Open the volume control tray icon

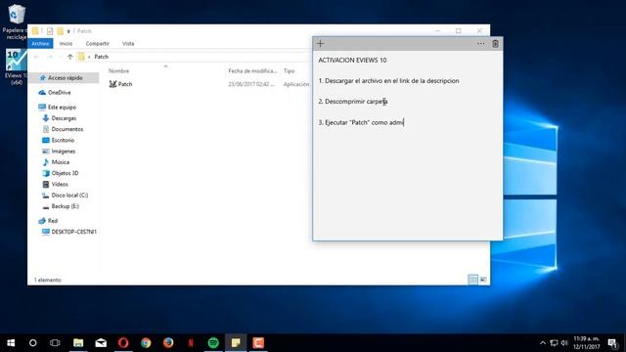(564, 343)
